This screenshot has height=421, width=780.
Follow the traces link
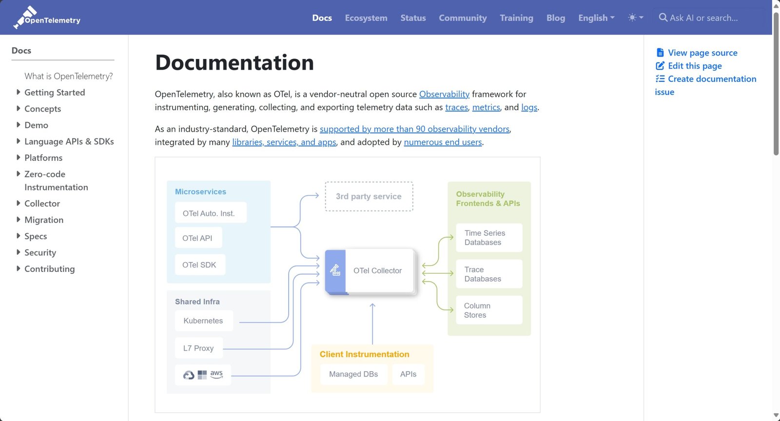[456, 107]
